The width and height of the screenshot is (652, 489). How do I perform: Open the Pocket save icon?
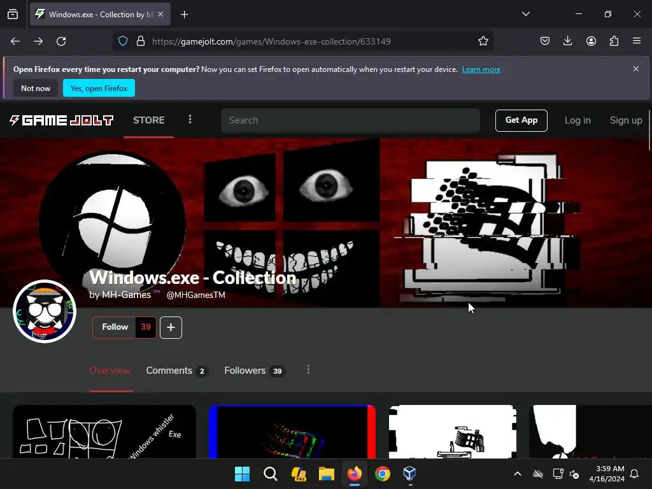(545, 41)
